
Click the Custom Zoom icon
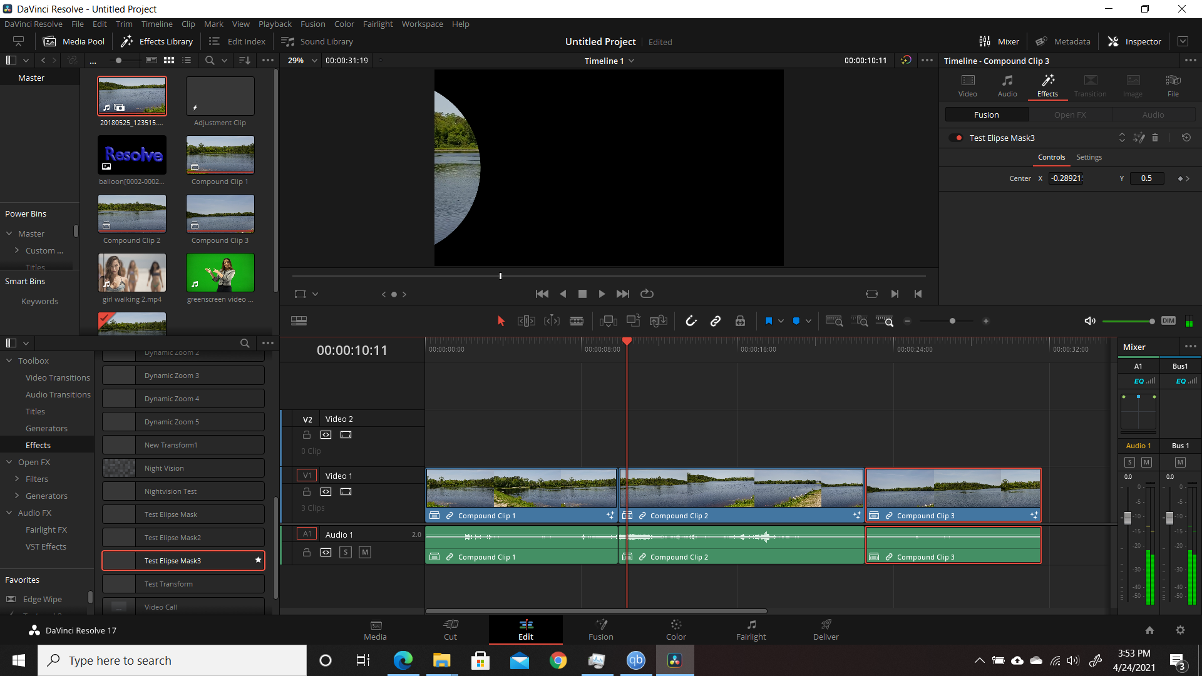pos(885,321)
